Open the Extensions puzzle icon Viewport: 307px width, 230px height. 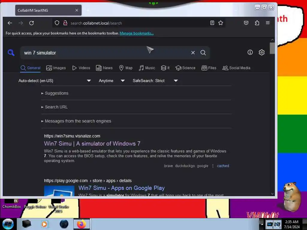point(257,23)
